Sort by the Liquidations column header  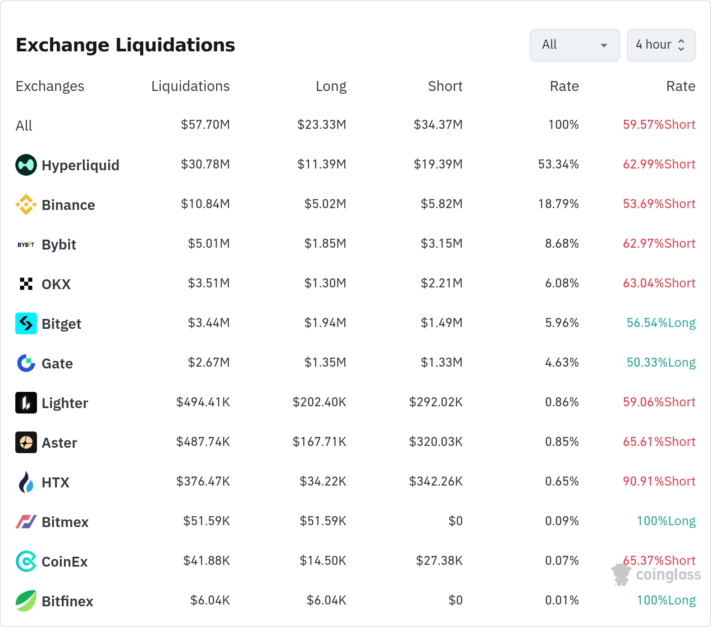(190, 86)
